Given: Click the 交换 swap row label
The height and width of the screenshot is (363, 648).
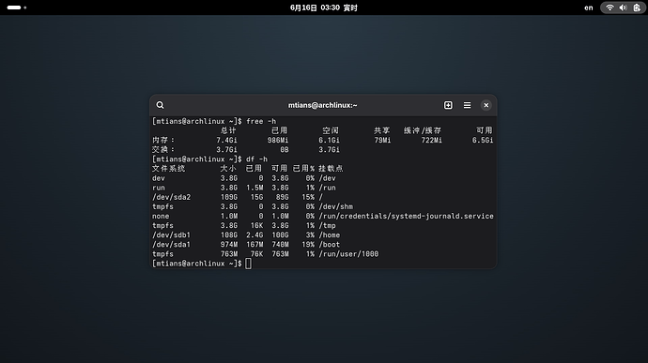Looking at the screenshot, I should 163,149.
